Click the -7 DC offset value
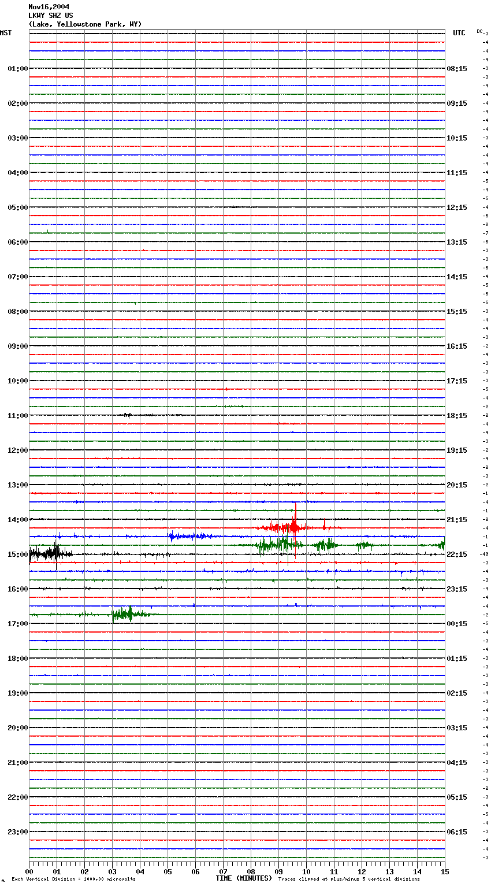The image size is (491, 887). coord(486,233)
